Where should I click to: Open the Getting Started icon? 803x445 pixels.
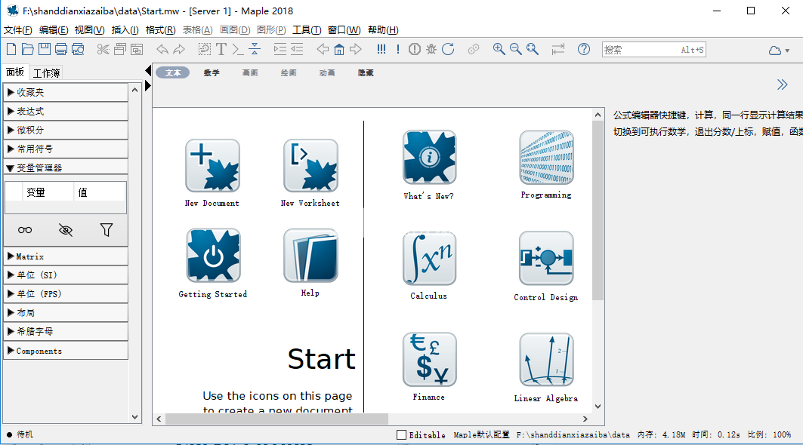click(x=213, y=255)
